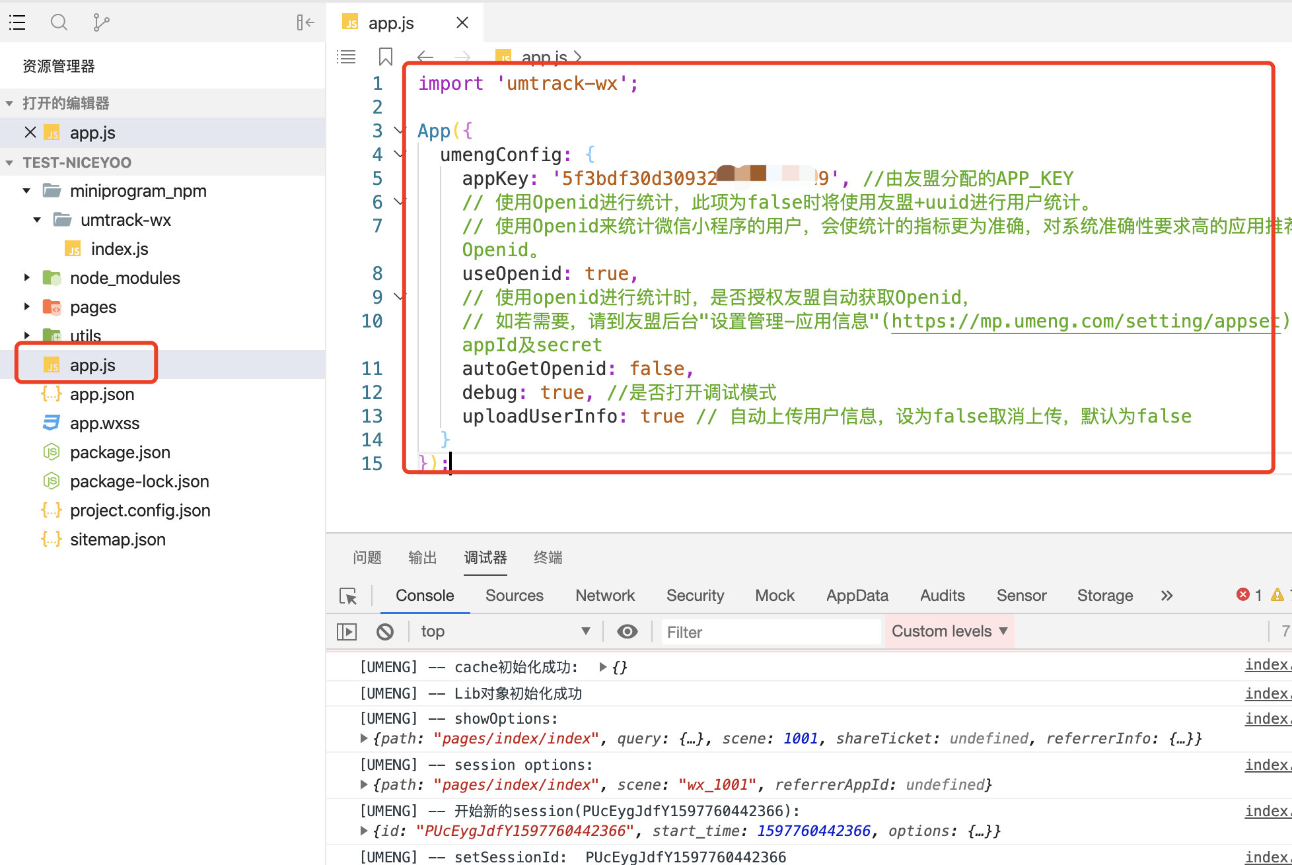Viewport: 1292px width, 865px height.
Task: Toggle the live expression eye icon
Action: coord(627,632)
